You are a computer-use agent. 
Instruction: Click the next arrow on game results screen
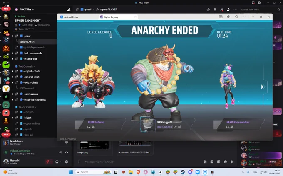tap(263, 87)
